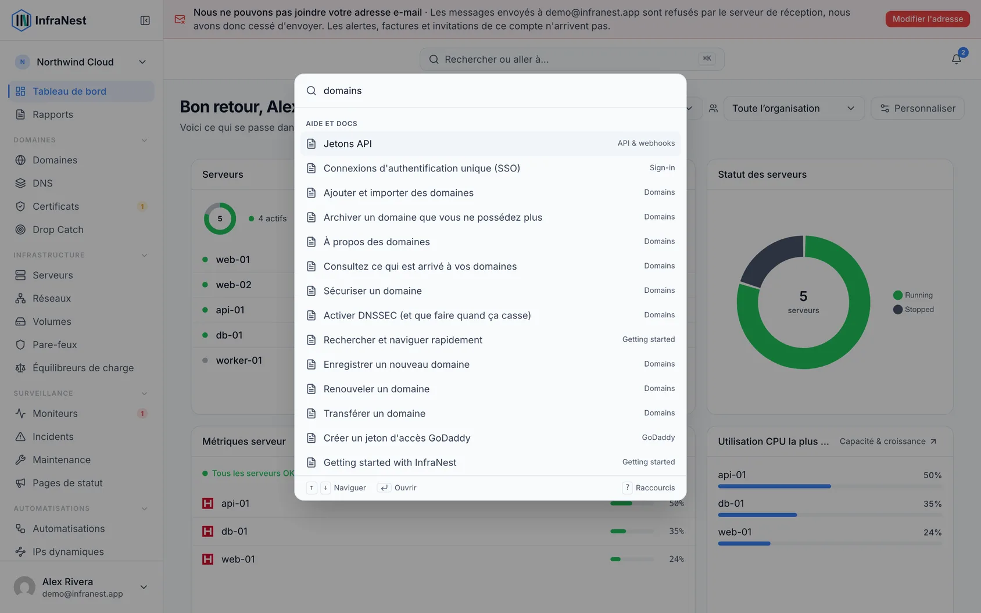The width and height of the screenshot is (981, 613).
Task: Open the Capacité & croissance link
Action: 888,442
